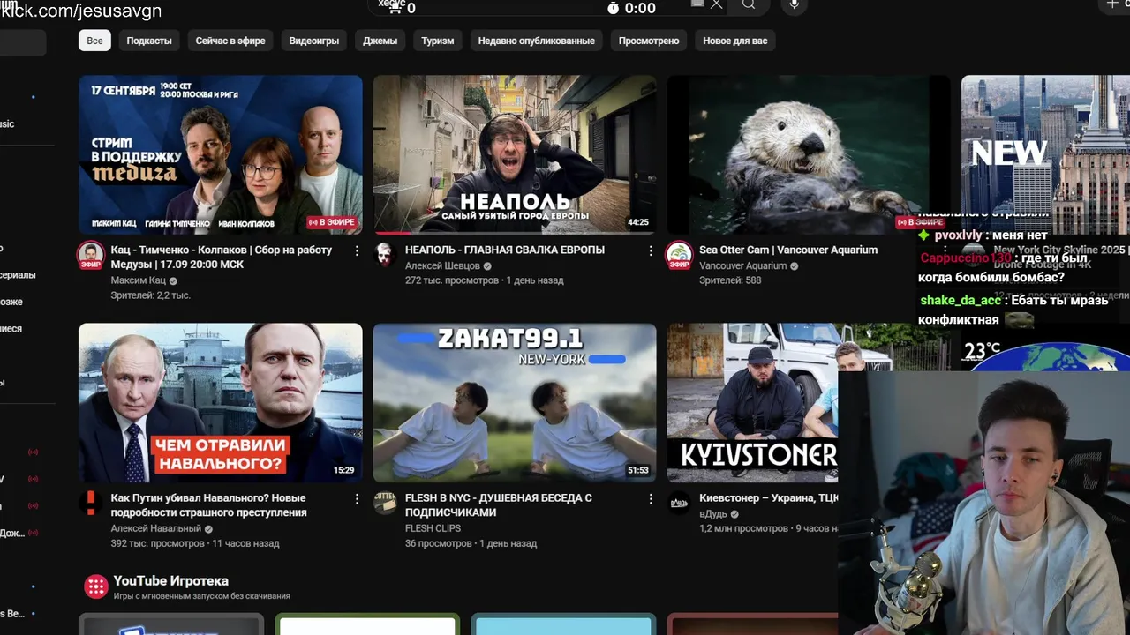This screenshot has width=1130, height=635.
Task: Click chat username pvoxlvly
Action: point(958,235)
